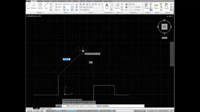The width and height of the screenshot is (200, 112).
Task: Click the MODELLO status bar button
Action: coord(137,111)
